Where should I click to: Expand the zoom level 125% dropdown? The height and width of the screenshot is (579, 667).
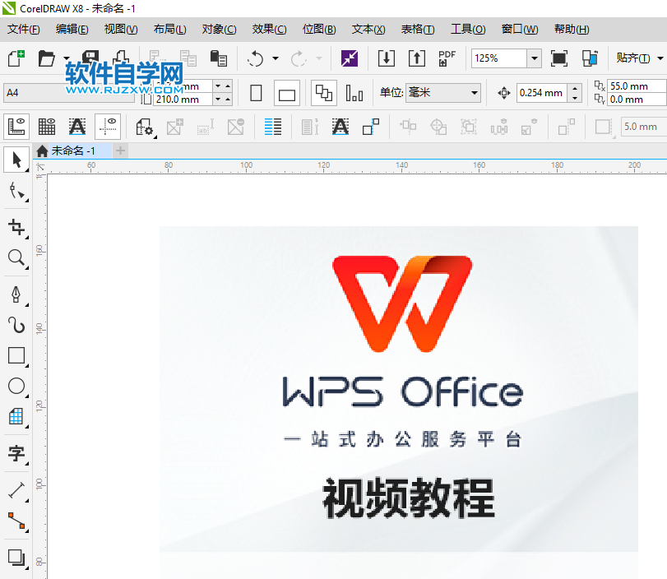535,58
